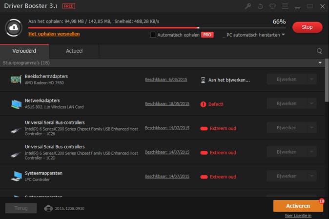Click Bijwerken button for Controller 1C2D
Viewport: 329px width, 219px height.
[x=287, y=152]
